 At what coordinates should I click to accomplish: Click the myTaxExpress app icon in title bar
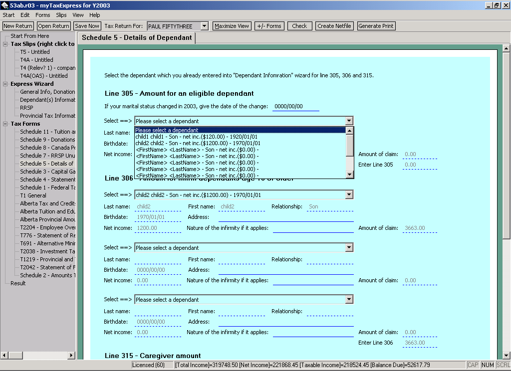tap(5, 5)
